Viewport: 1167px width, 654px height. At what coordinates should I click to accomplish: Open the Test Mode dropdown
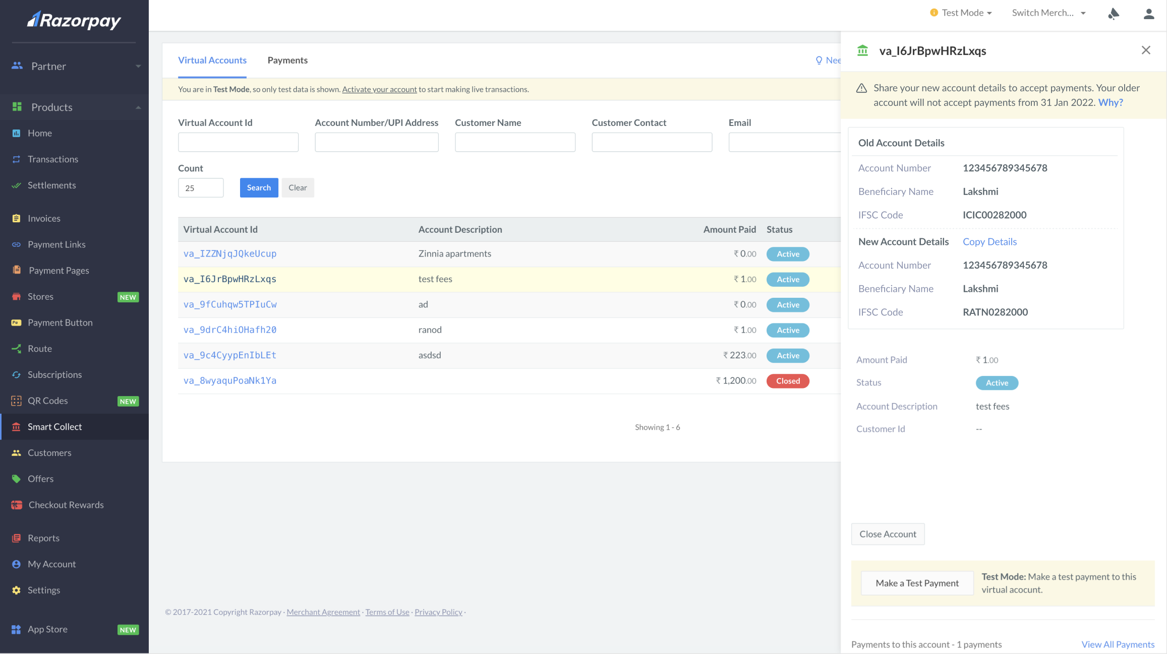(x=961, y=13)
